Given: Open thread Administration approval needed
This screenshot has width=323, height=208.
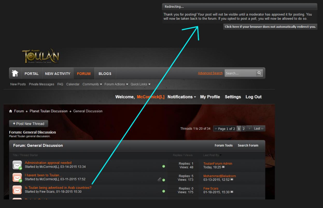Looking at the screenshot, I should [48, 163].
